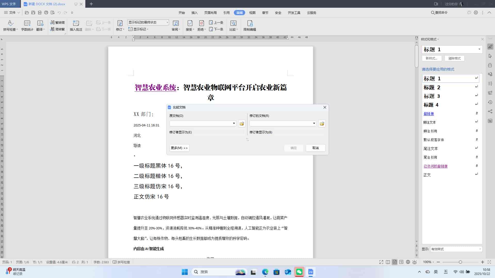Switch to fullscreen view in status bar

click(x=381, y=262)
